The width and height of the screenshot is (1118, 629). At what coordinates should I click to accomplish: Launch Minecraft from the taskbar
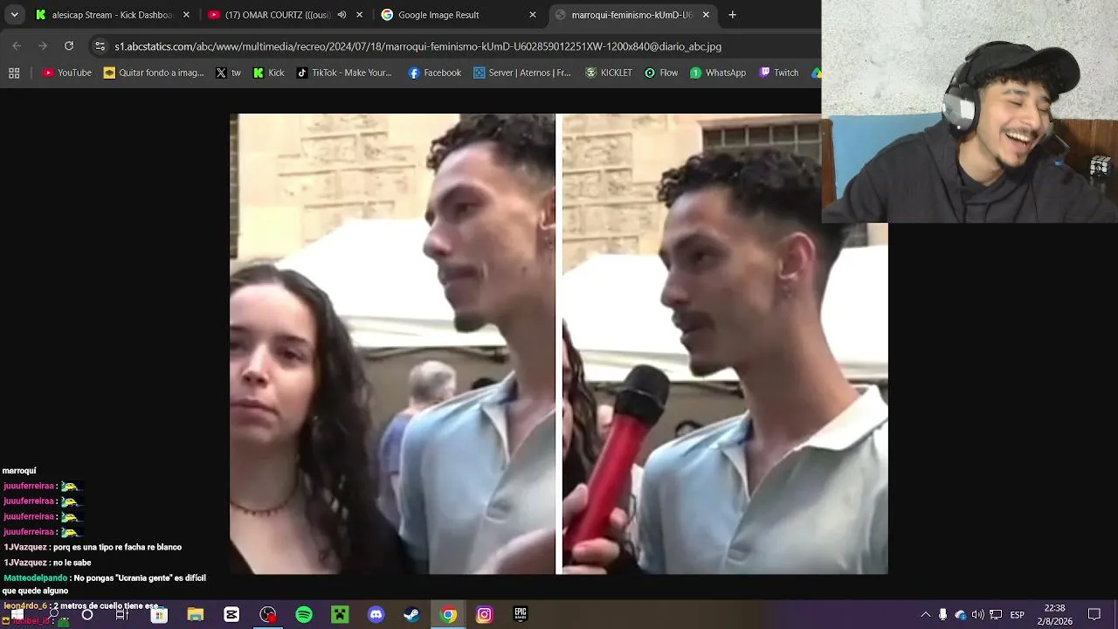pos(340,615)
